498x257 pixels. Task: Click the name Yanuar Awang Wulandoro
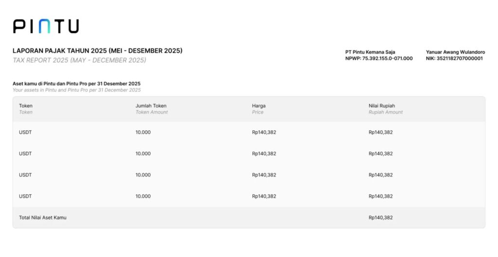455,52
